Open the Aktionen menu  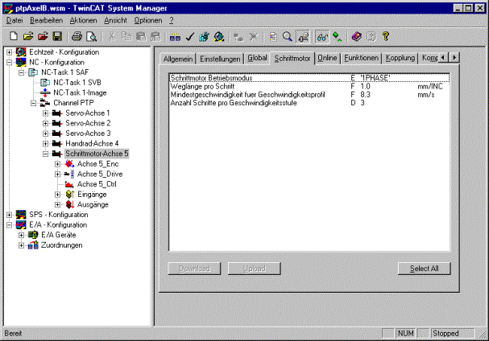(83, 21)
